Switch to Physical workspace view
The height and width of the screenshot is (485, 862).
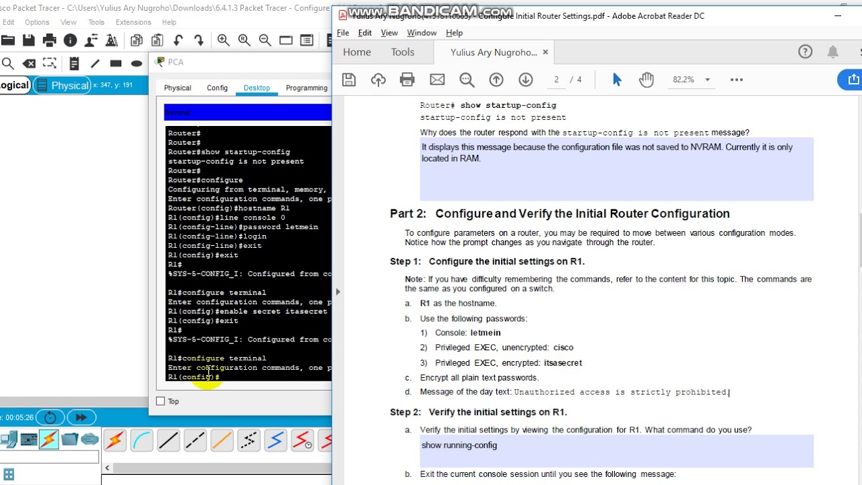tap(62, 86)
